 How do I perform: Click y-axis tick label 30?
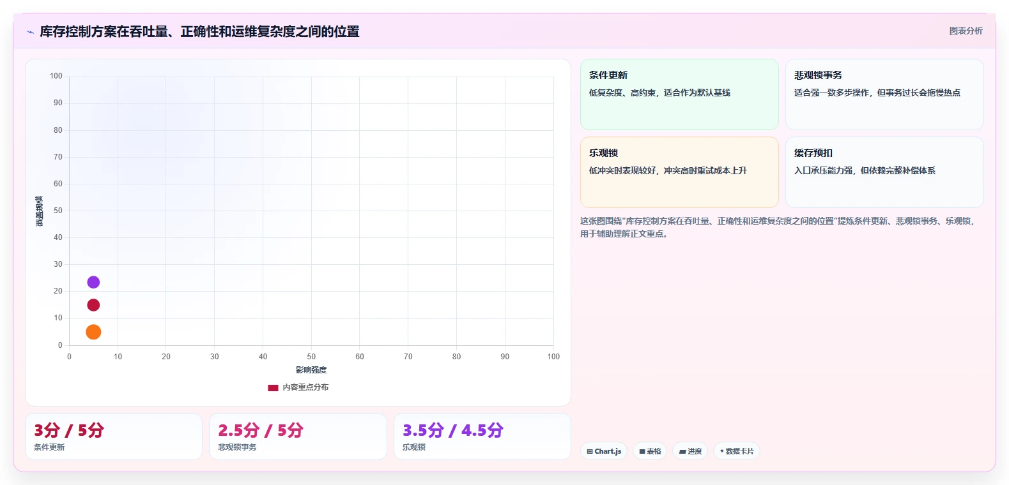pyautogui.click(x=58, y=264)
